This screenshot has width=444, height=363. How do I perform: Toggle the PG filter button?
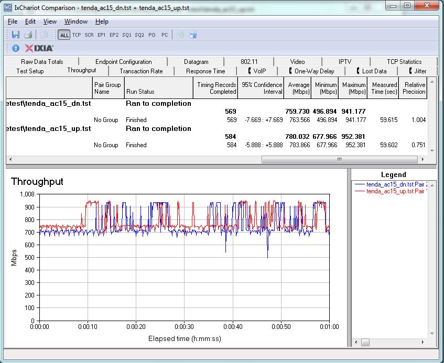point(152,35)
